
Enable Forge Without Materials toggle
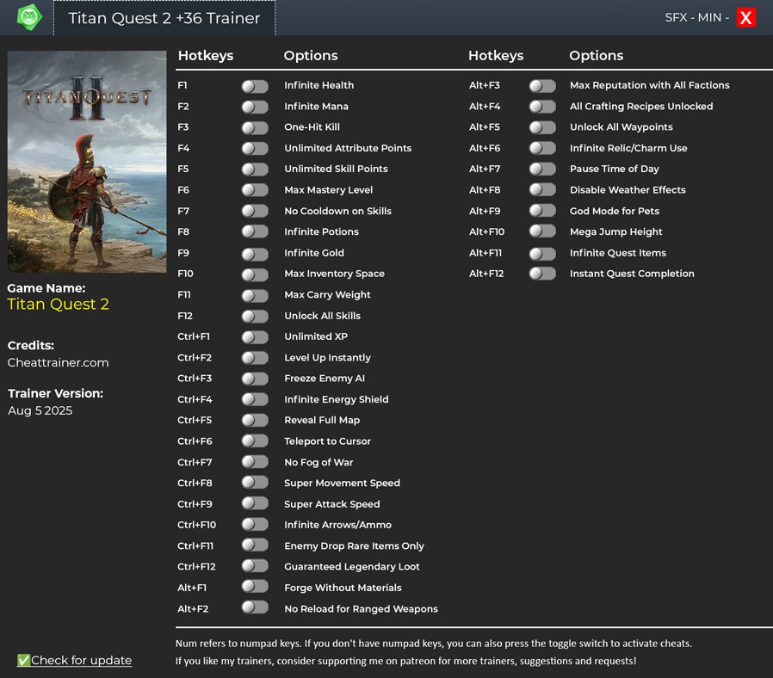point(255,586)
